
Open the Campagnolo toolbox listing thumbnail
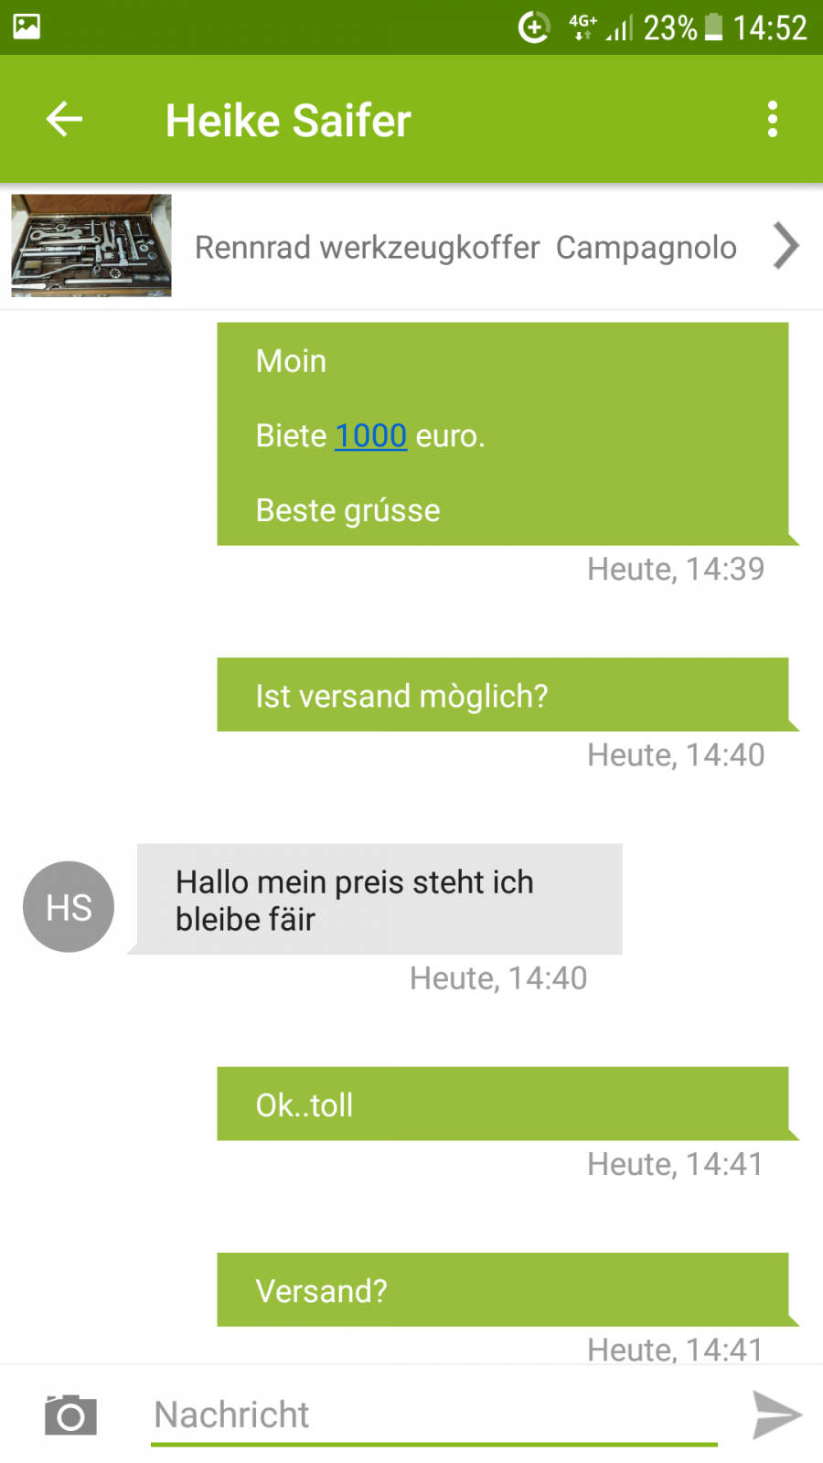[91, 245]
